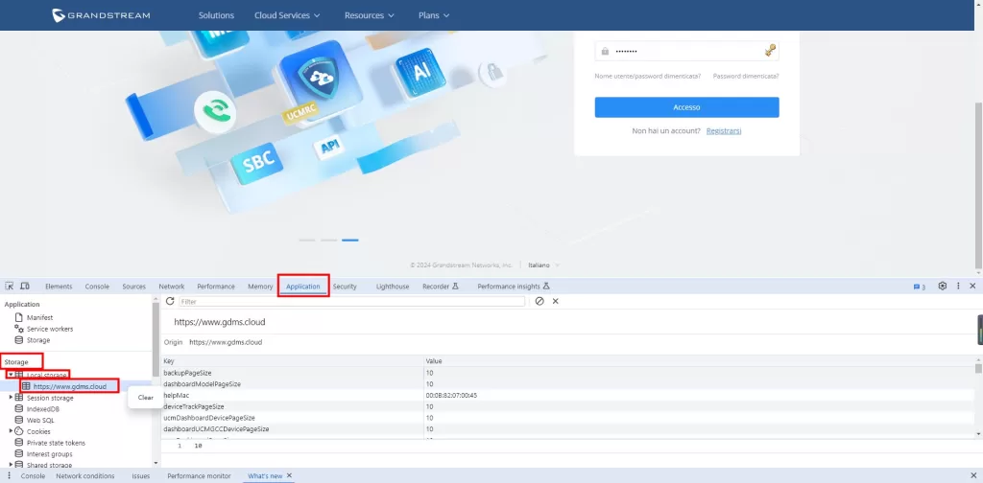Switch to the Console tab in top bar
Viewport: 983px width, 483px height.
point(97,287)
